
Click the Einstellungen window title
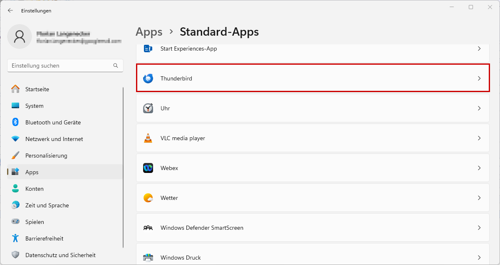[36, 11]
